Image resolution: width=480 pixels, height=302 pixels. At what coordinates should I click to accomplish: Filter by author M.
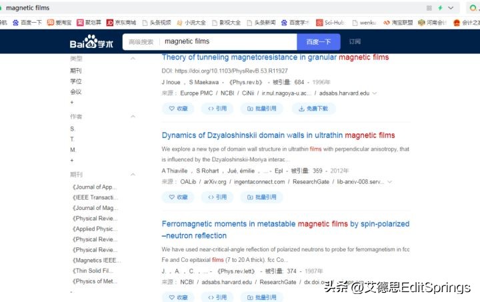[x=73, y=149]
